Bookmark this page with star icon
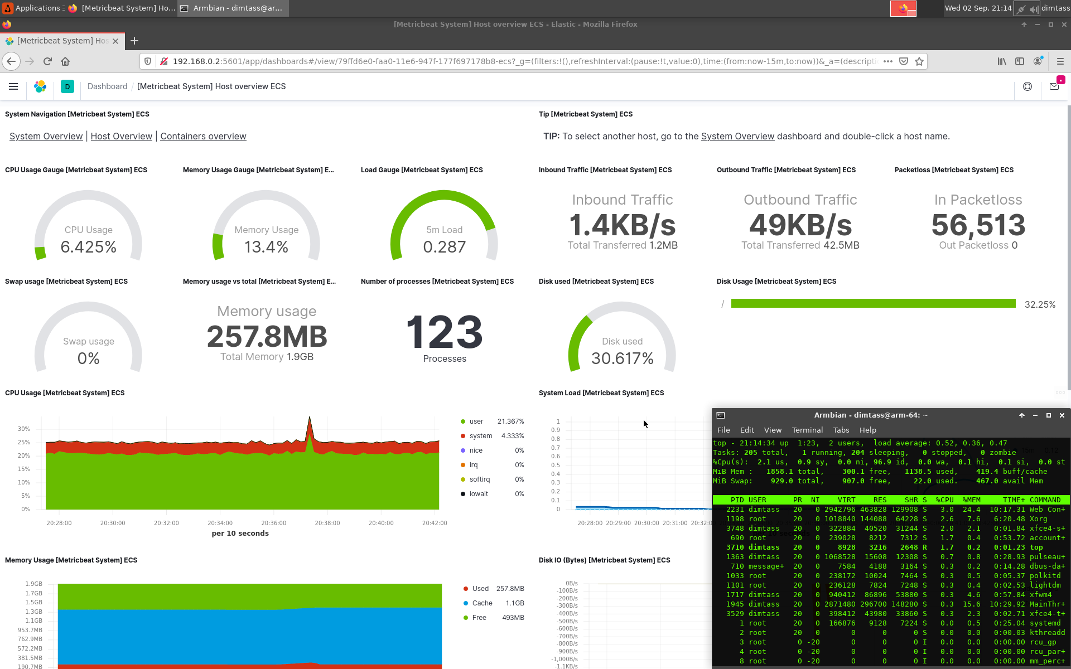Viewport: 1071px width, 669px height. [x=919, y=61]
